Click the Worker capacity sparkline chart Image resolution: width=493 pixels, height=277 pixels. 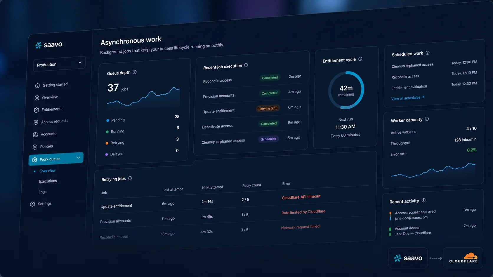[x=433, y=170]
